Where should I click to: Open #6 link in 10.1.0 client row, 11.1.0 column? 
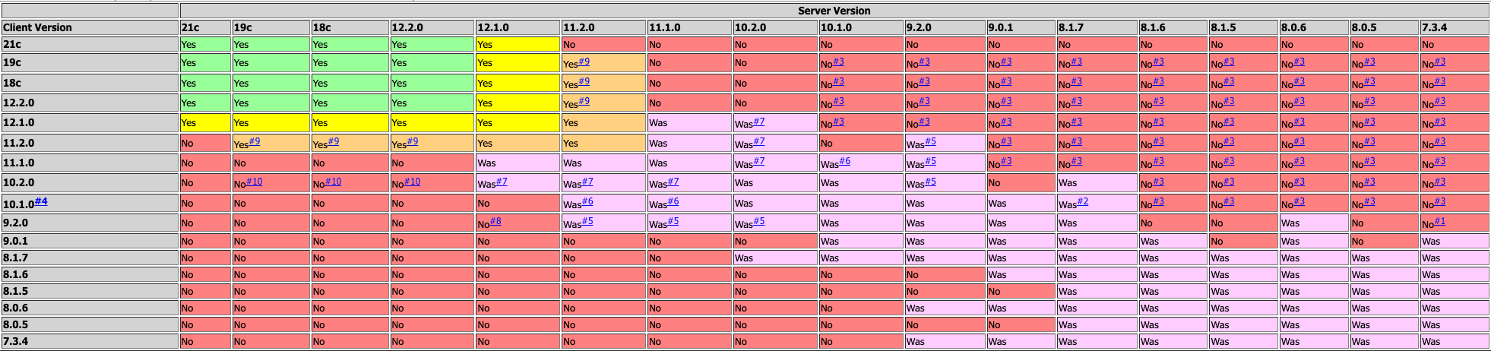[x=673, y=201]
